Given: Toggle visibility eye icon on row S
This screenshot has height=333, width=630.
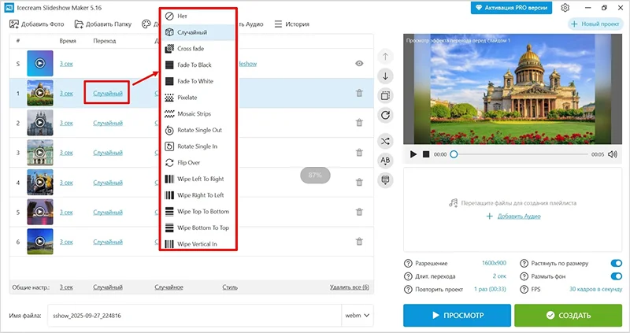Looking at the screenshot, I should (x=359, y=64).
